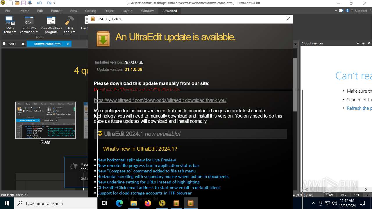The width and height of the screenshot is (372, 209).
Task: Click 'Refresh the p…' link in Cloud Services
Action: pyautogui.click(x=359, y=108)
